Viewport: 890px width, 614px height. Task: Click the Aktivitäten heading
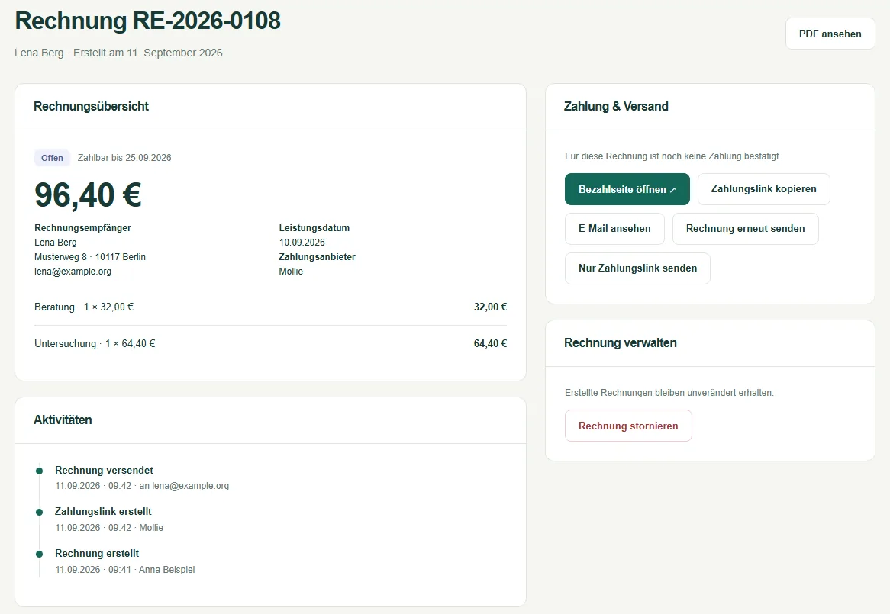(63, 420)
